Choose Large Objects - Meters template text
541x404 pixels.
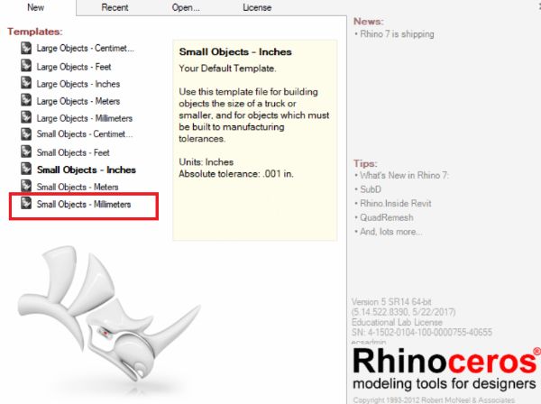coord(78,101)
